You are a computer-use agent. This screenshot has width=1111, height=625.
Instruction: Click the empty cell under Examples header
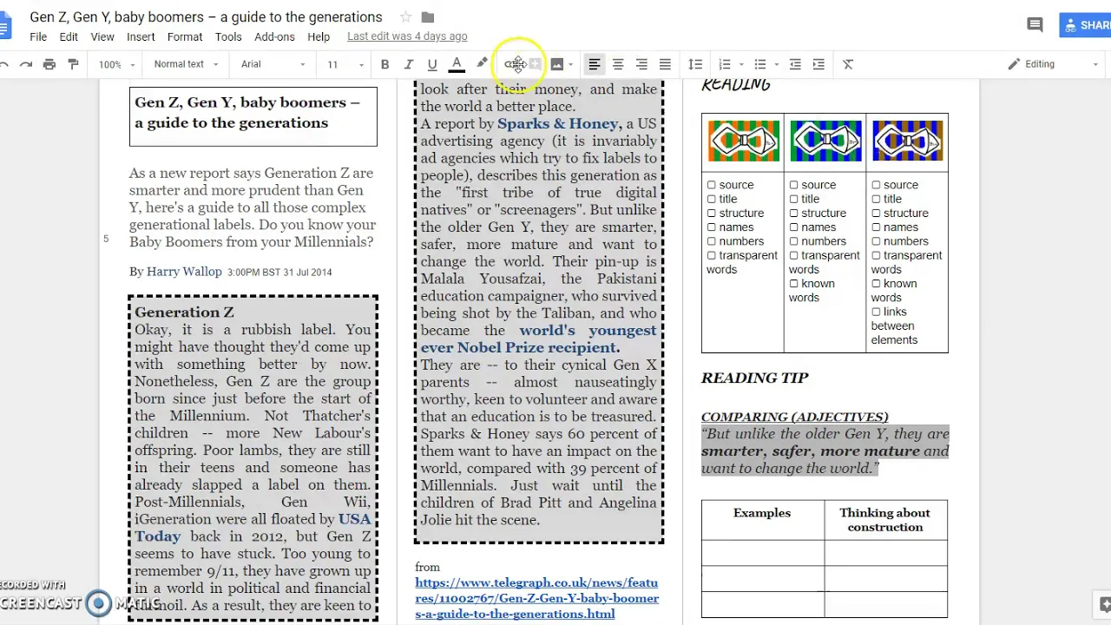[762, 553]
